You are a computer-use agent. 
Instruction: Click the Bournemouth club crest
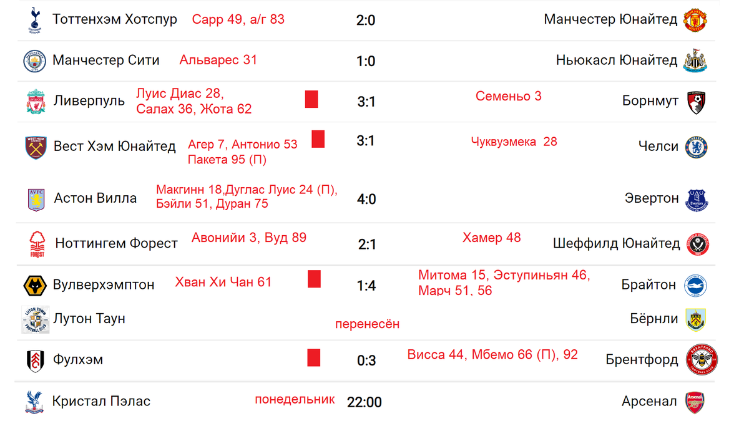696,102
